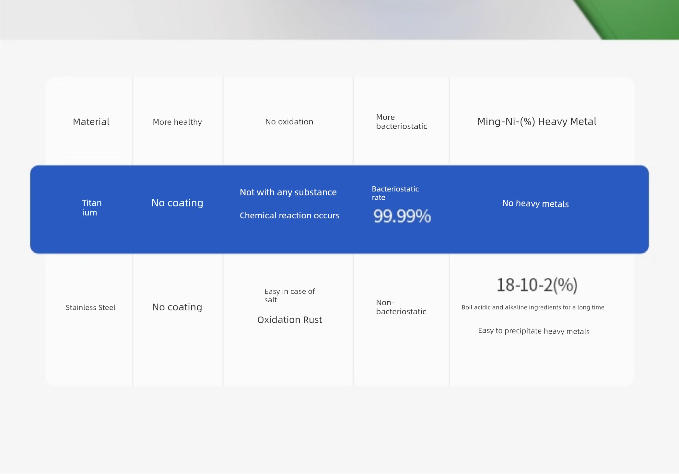Click Not with any substance text
Screen dimensions: 679x474
[288, 192]
